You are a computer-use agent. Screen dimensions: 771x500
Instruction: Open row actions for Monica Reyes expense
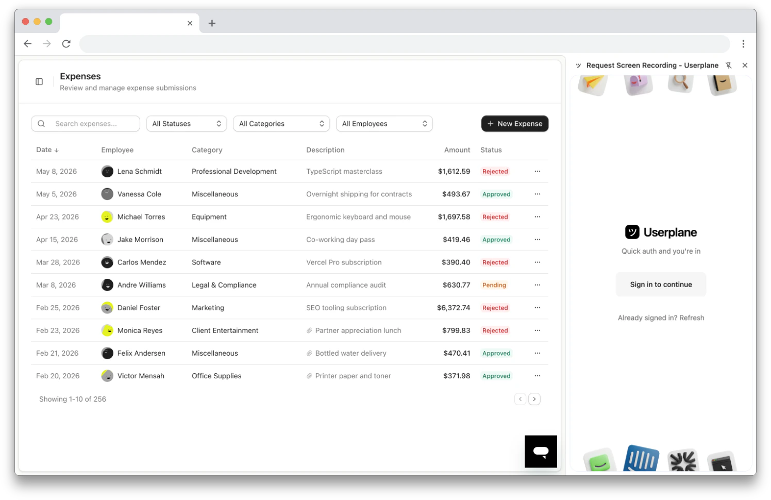point(537,330)
